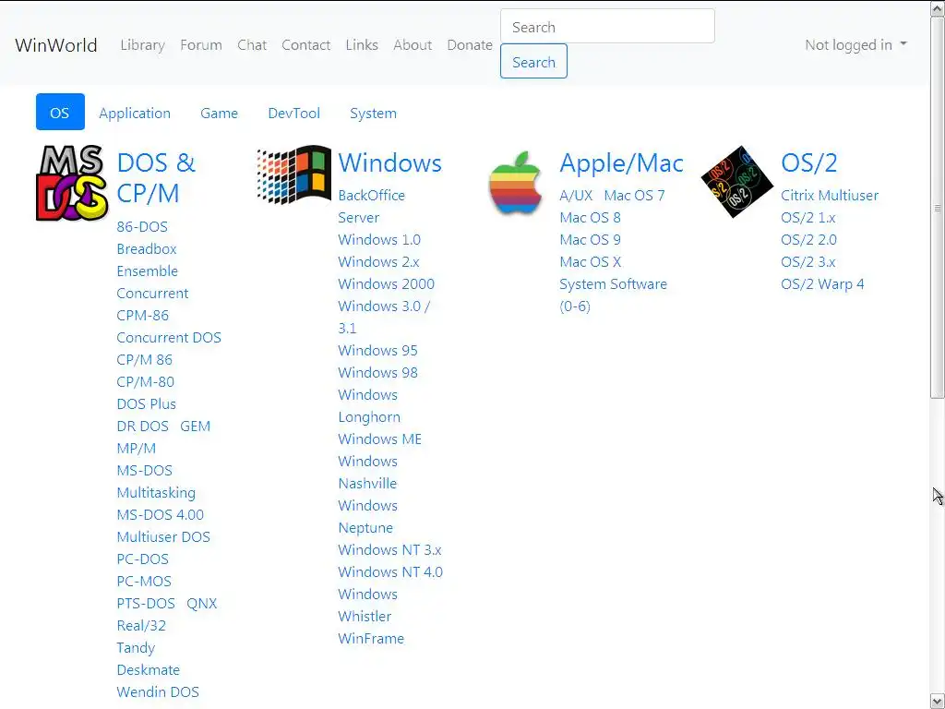
Task: Open the About page
Action: click(413, 44)
